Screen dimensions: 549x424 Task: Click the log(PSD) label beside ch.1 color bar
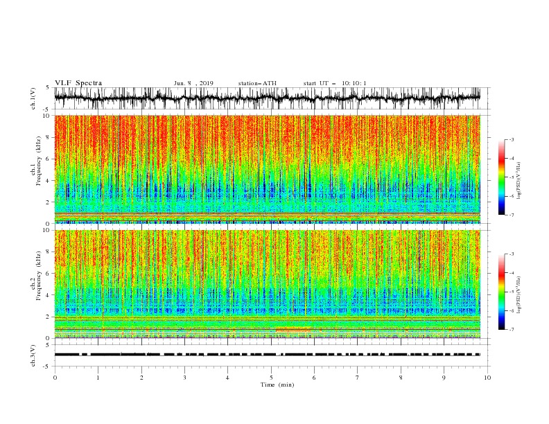[519, 181]
